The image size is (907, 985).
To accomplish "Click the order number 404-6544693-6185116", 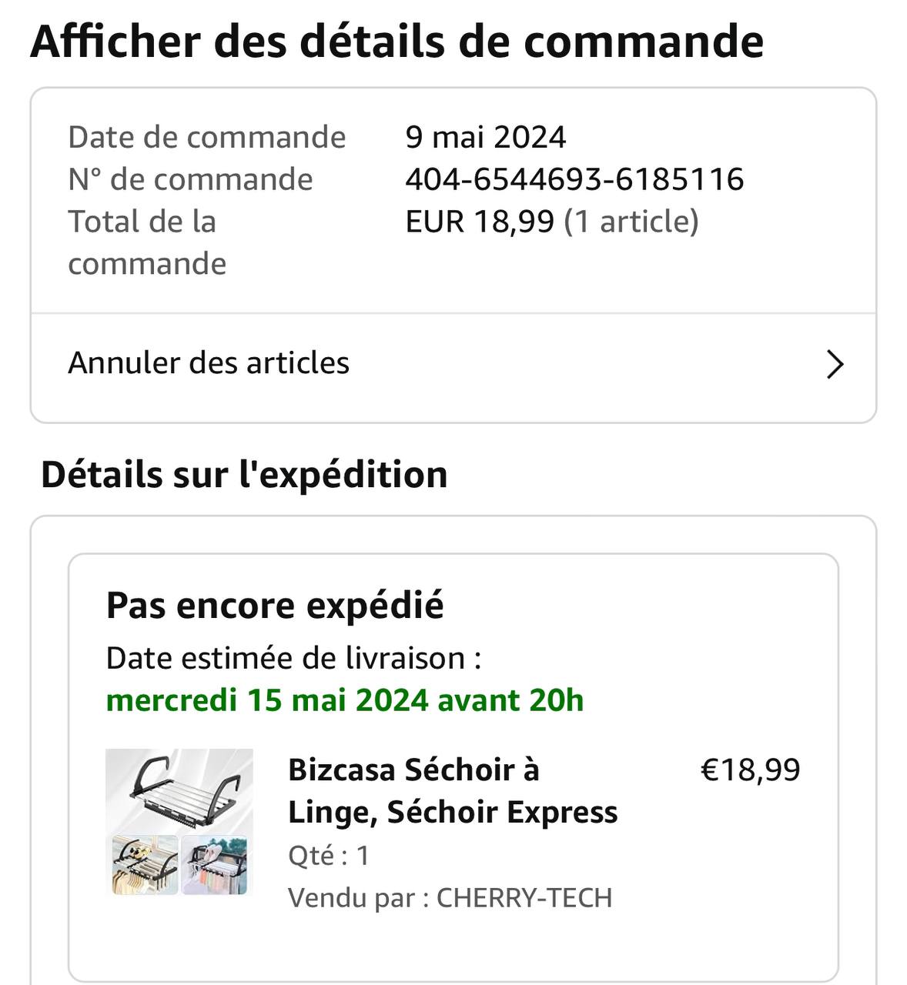I will pos(574,179).
